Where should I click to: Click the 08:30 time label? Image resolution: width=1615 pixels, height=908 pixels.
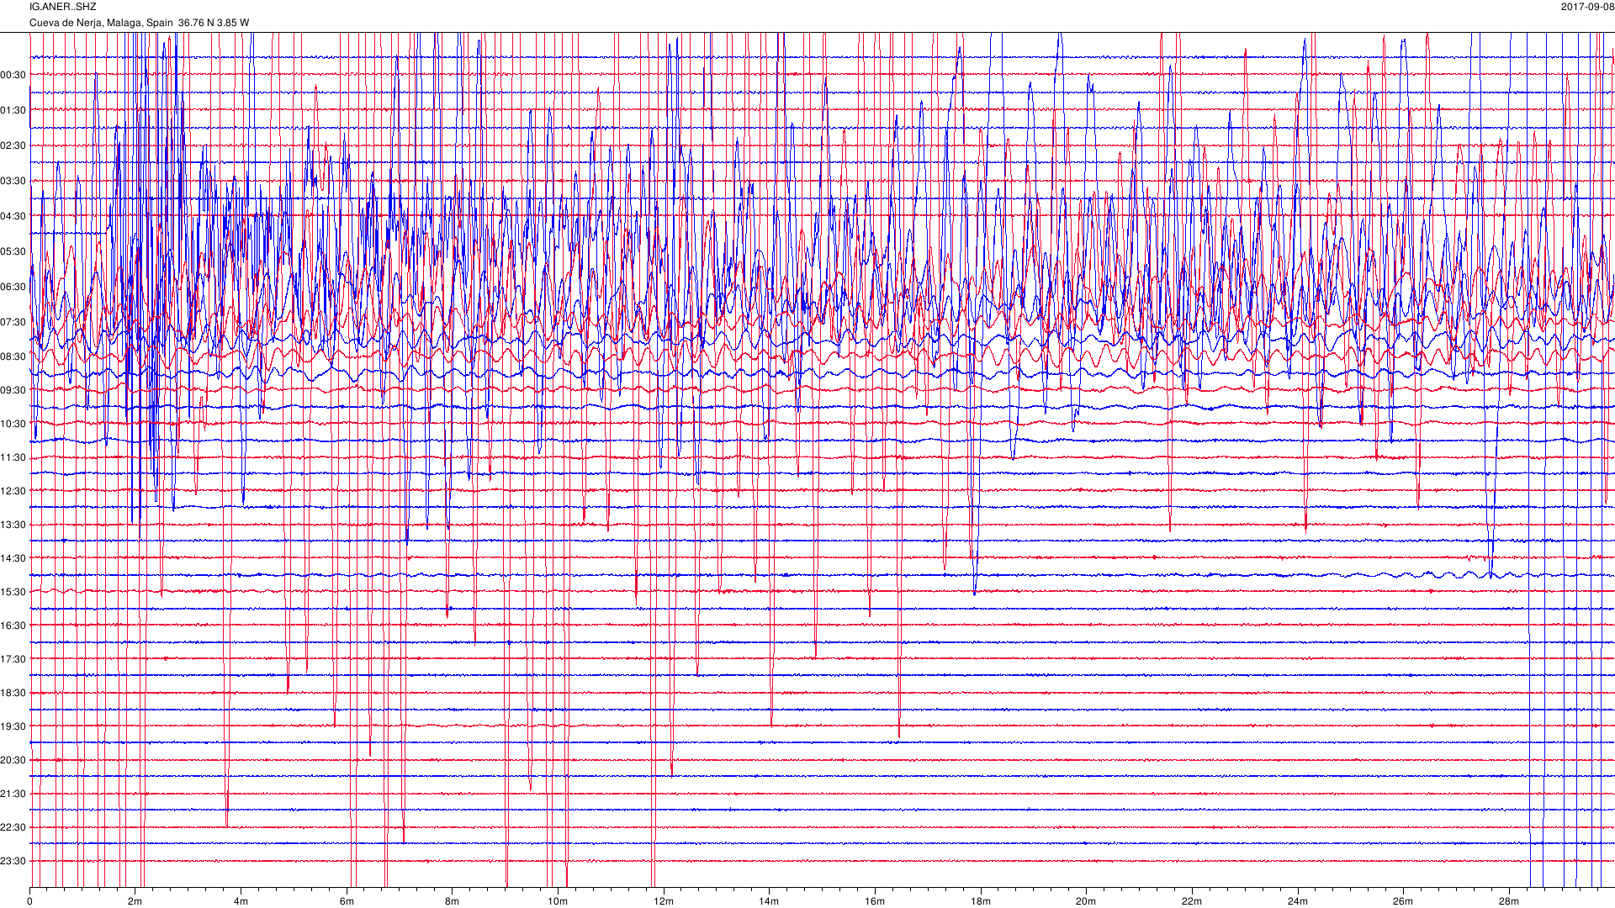[x=13, y=356]
